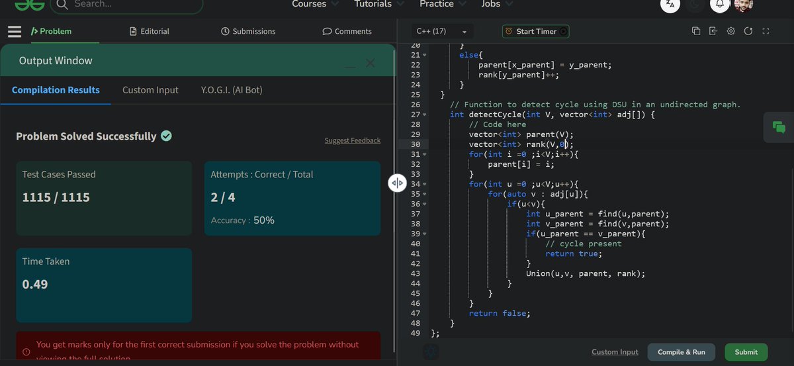Expand the Courses menu
794x366 pixels.
(x=315, y=4)
